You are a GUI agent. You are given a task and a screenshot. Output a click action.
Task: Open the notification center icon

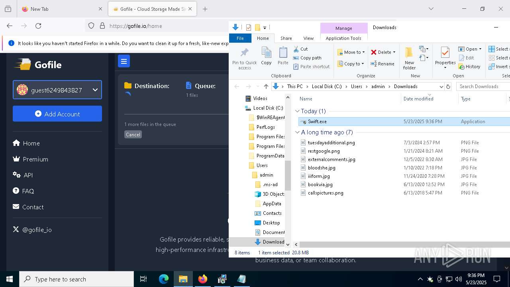click(497, 279)
